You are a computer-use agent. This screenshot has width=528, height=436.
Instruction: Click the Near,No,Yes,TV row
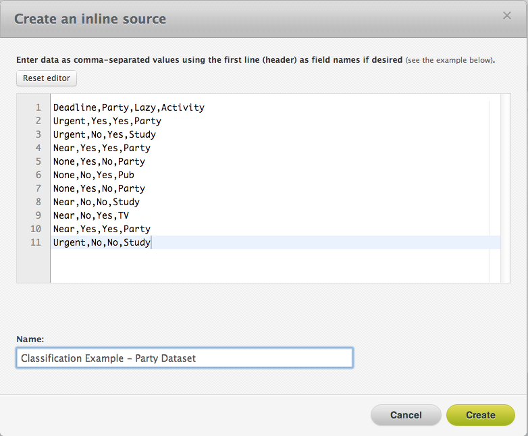point(90,215)
